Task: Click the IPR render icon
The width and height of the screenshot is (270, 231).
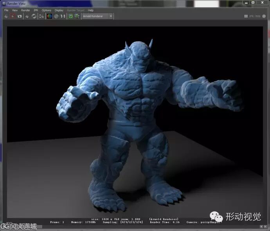Action: point(27,16)
